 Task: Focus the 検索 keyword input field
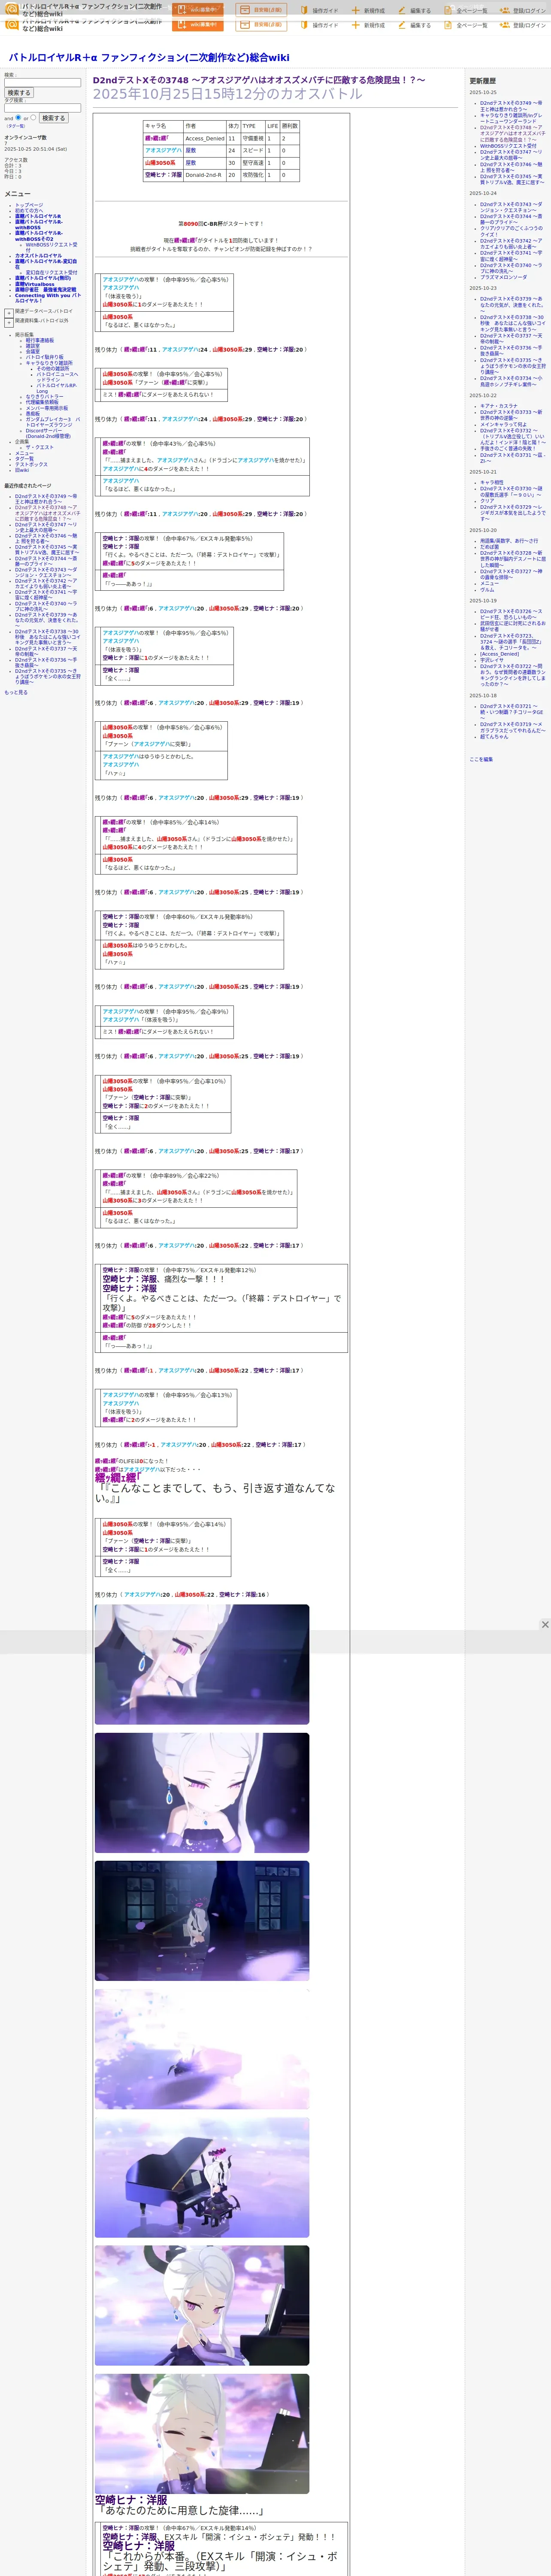pyautogui.click(x=42, y=83)
